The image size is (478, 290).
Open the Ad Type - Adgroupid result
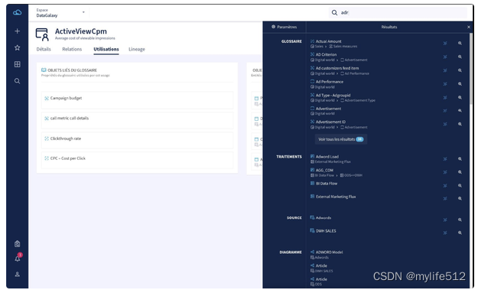(x=333, y=95)
